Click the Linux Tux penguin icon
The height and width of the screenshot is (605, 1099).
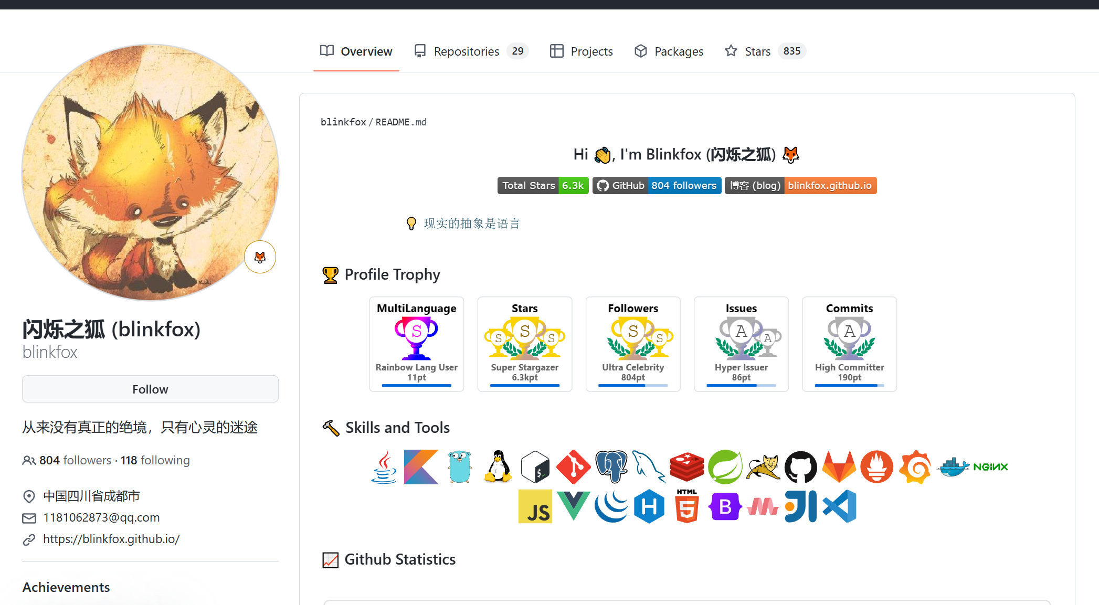coord(497,467)
